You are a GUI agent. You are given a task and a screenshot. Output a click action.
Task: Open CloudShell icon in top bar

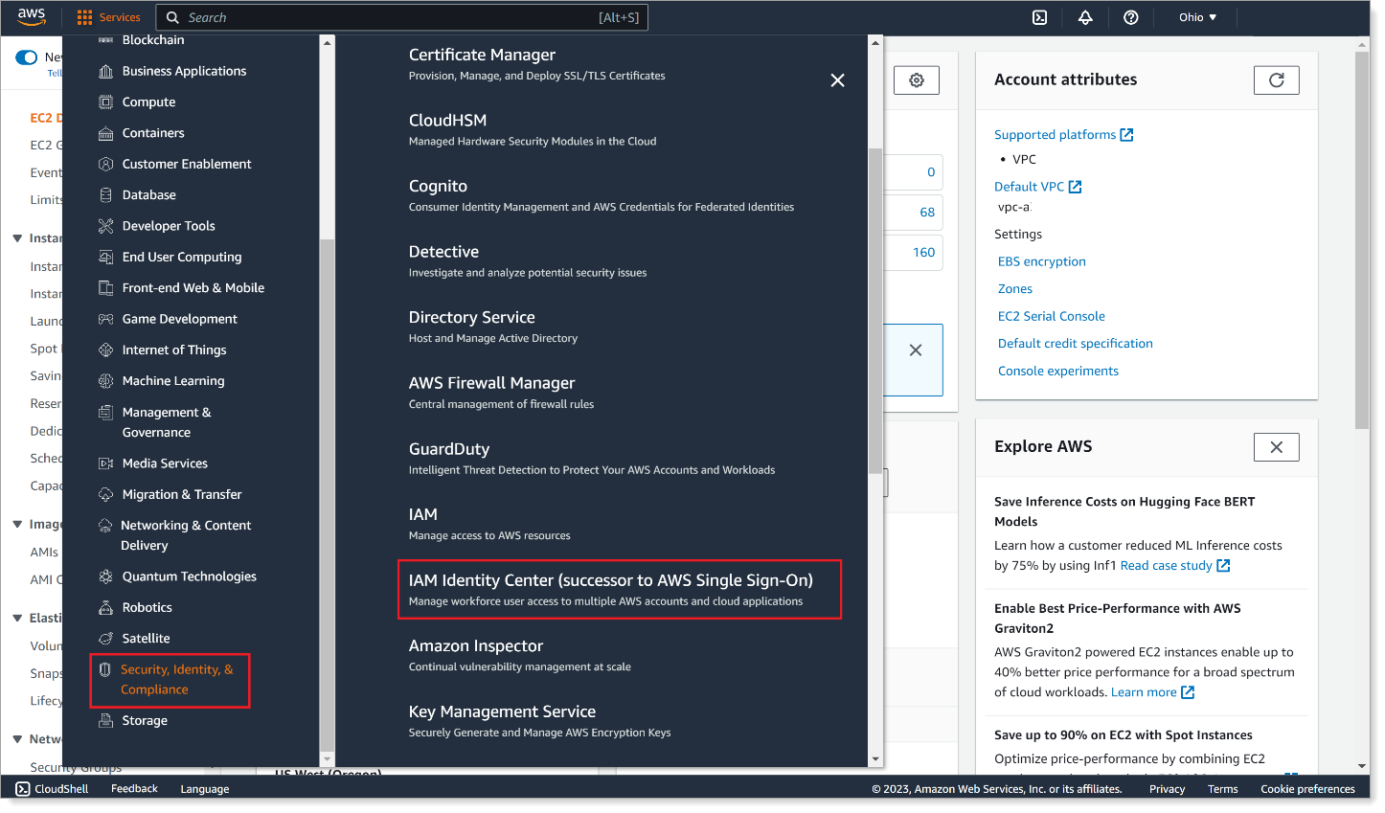pos(1039,17)
